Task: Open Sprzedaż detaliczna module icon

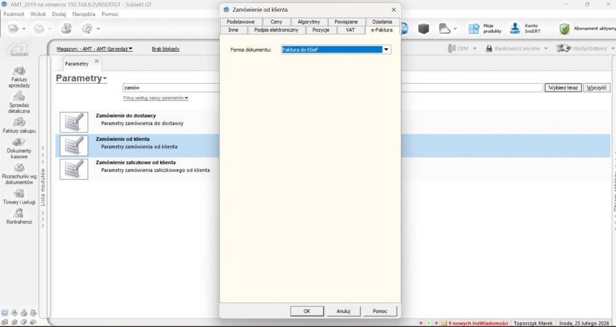Action: pyautogui.click(x=19, y=96)
